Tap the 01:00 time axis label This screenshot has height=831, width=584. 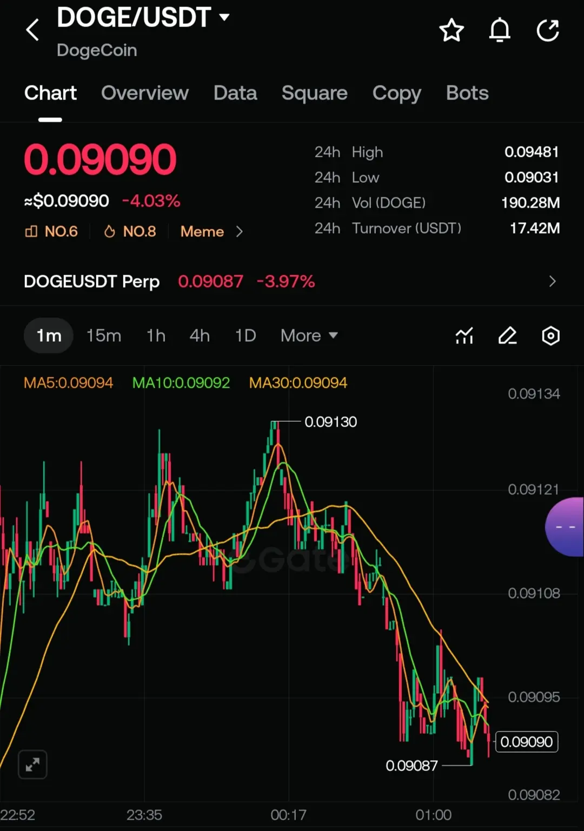pos(433,815)
